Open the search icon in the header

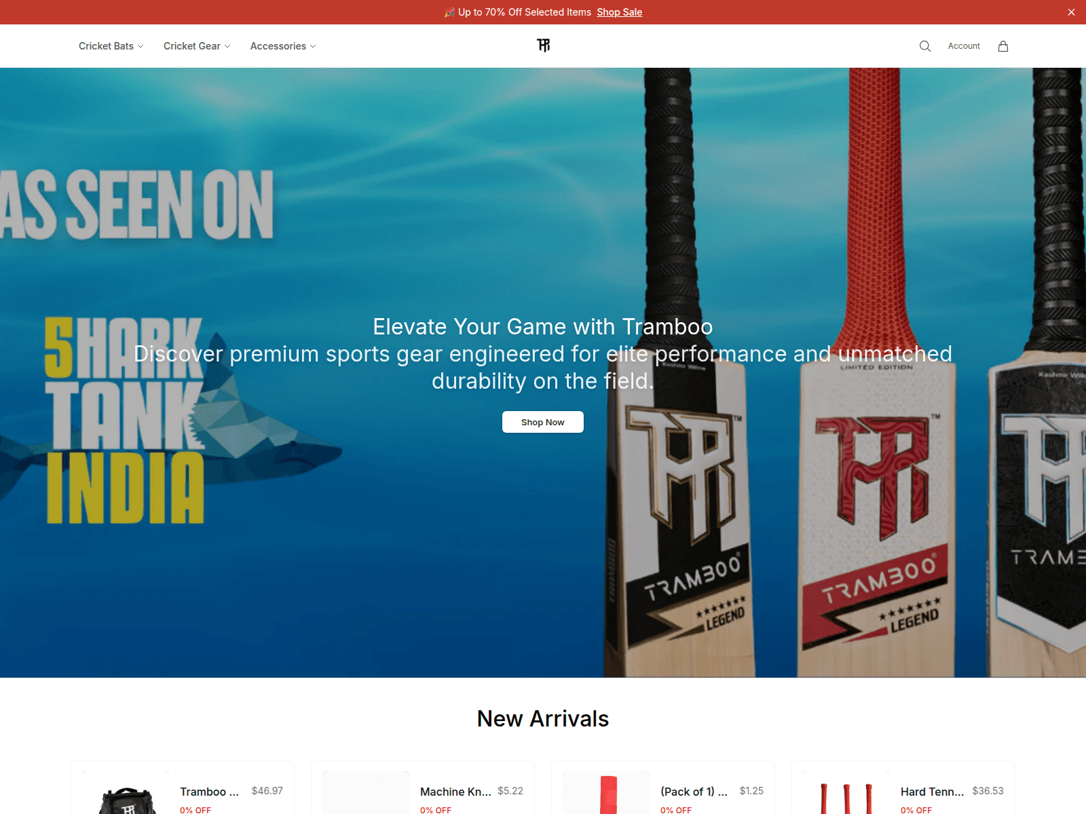pos(924,46)
